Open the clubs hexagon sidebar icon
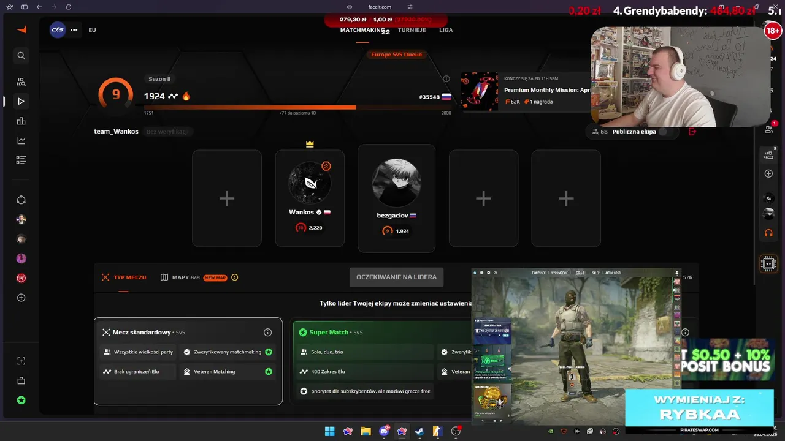 point(21,200)
